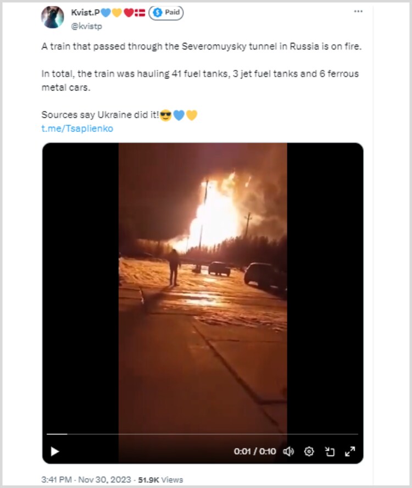Click the Danish flag emoji in name
The width and height of the screenshot is (412, 488).
point(140,13)
